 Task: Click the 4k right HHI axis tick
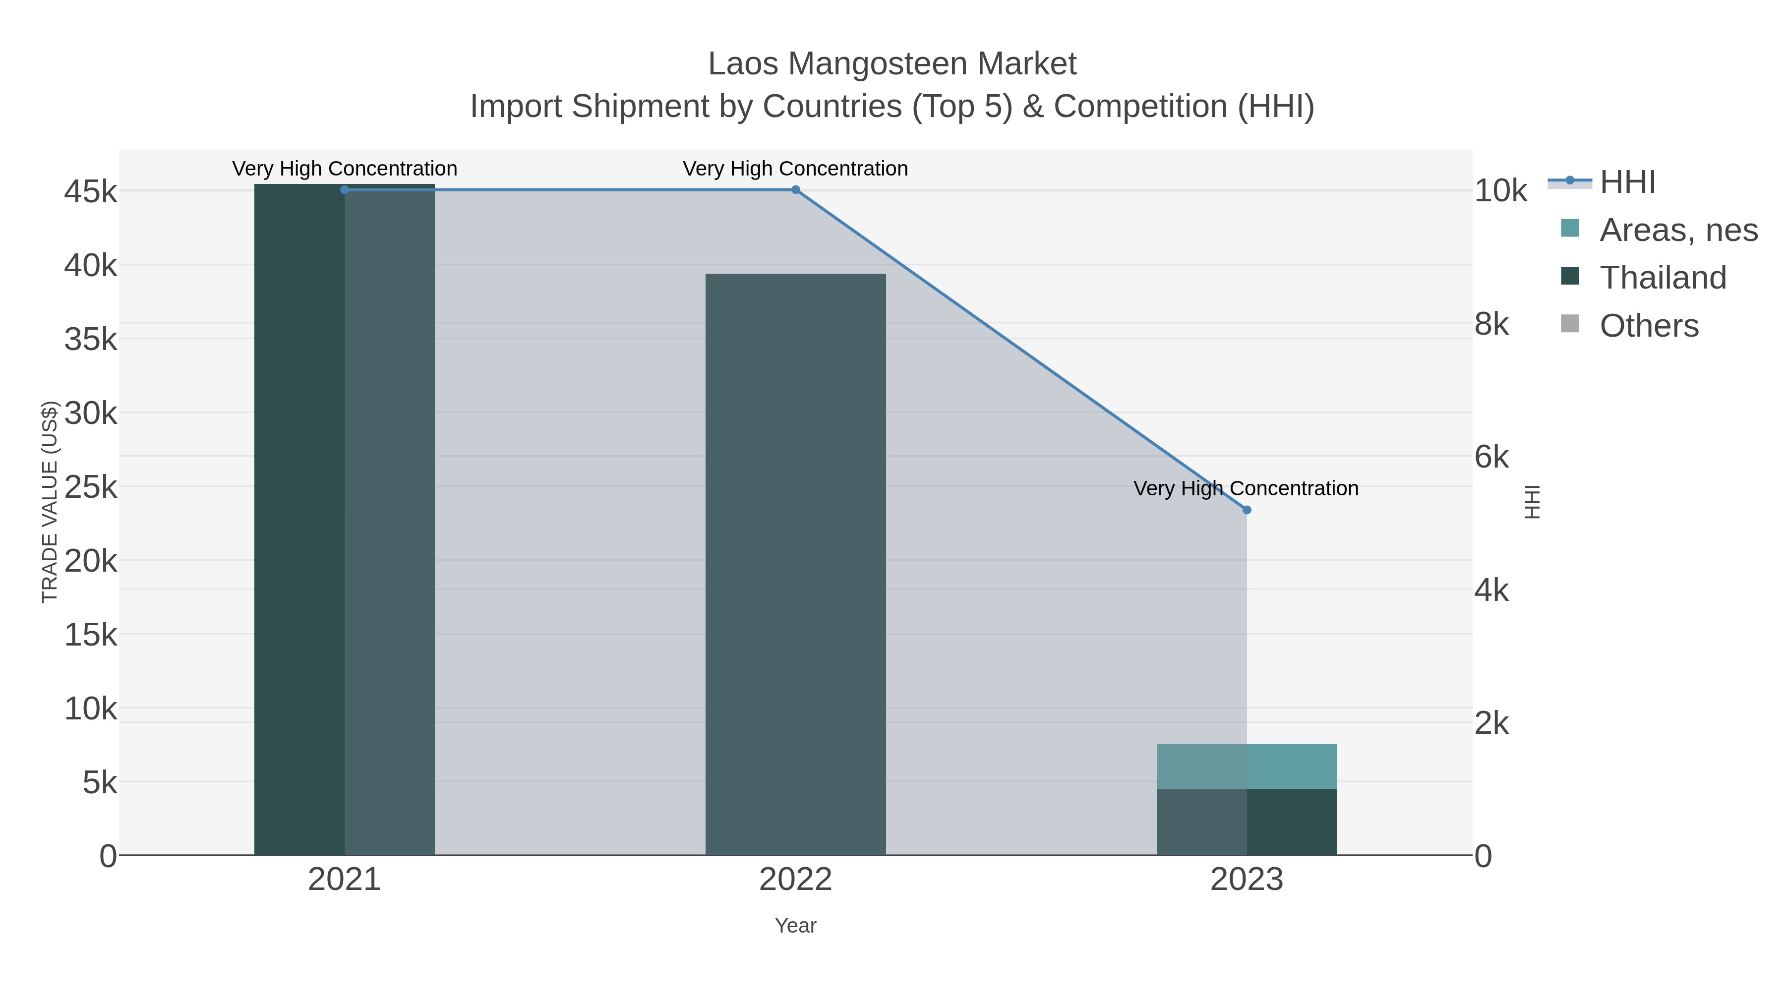click(x=1492, y=591)
